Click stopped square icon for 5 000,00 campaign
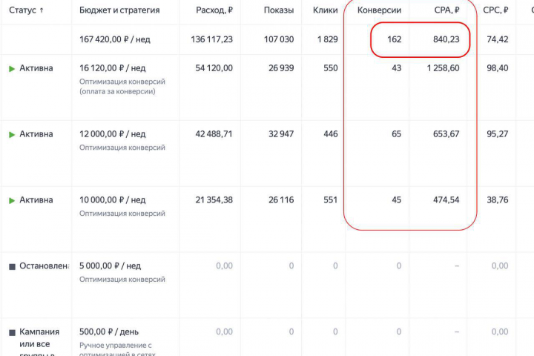Viewport: 534px width, 356px height. click(12, 266)
